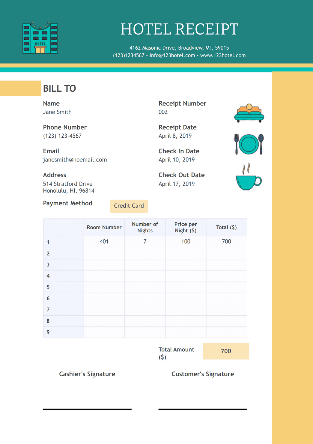
Task: Click the info@123hotel.com email link
Action: 172,55
